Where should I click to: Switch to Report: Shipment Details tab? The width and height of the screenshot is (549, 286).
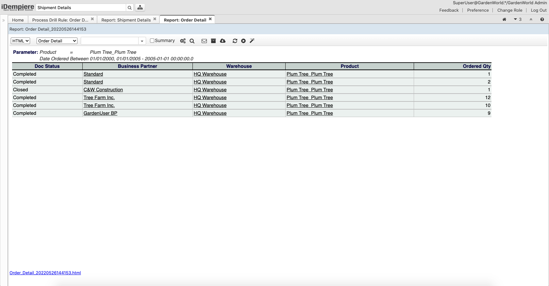(126, 20)
